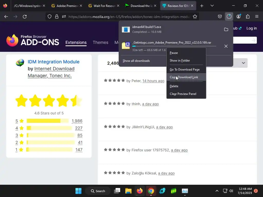This screenshot has height=197, width=263.
Task: Open site permissions icon in address bar
Action: tap(64, 17)
